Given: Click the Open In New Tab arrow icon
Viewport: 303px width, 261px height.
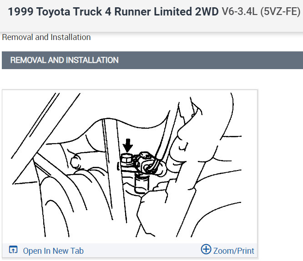Looking at the screenshot, I should click(x=13, y=250).
